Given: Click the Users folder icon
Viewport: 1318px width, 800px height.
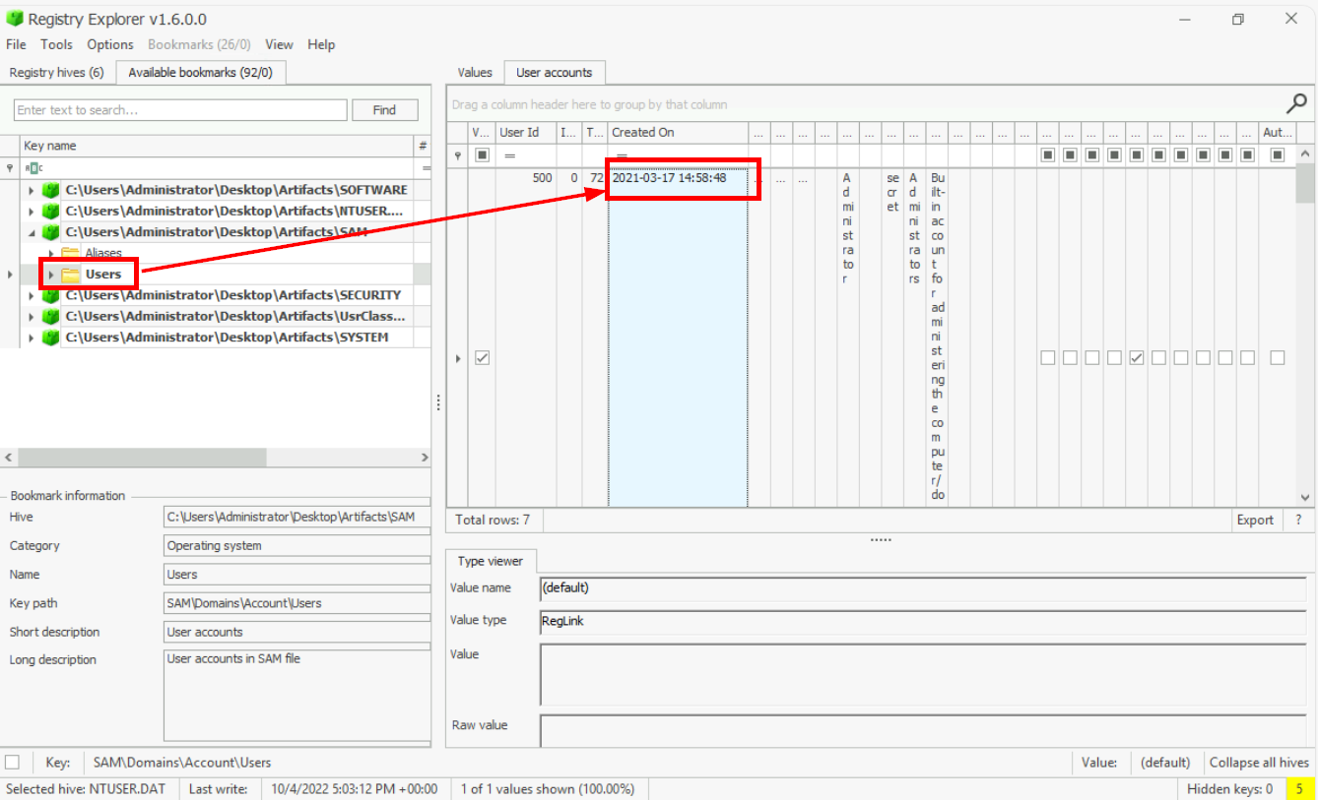Looking at the screenshot, I should point(71,275).
